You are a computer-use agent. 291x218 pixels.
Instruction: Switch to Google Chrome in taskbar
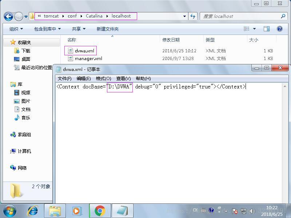pos(100,211)
